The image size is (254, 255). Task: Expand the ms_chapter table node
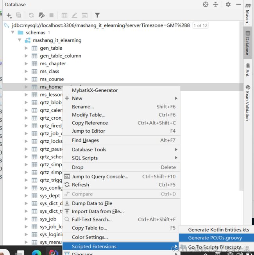26,64
